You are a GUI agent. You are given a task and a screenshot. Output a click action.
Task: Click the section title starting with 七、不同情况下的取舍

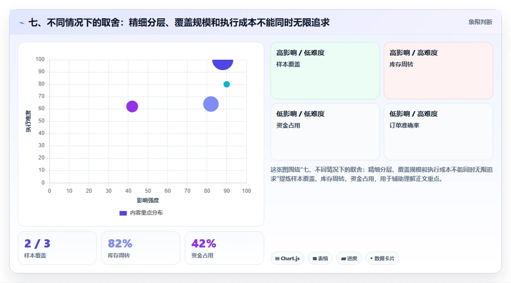179,22
